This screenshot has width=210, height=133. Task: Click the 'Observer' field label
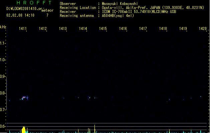click(68, 4)
